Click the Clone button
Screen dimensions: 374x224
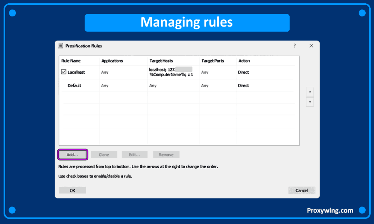pos(104,155)
